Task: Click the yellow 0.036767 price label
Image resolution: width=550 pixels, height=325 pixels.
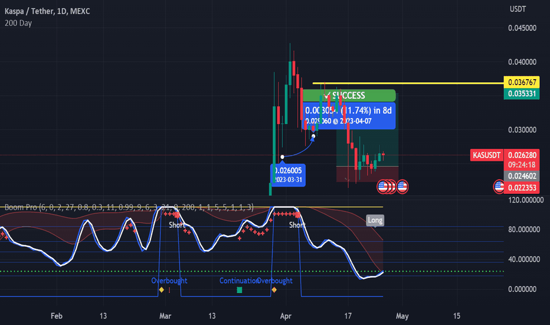Action: tap(522, 82)
